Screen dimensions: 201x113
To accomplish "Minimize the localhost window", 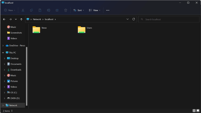I will (180, 3).
